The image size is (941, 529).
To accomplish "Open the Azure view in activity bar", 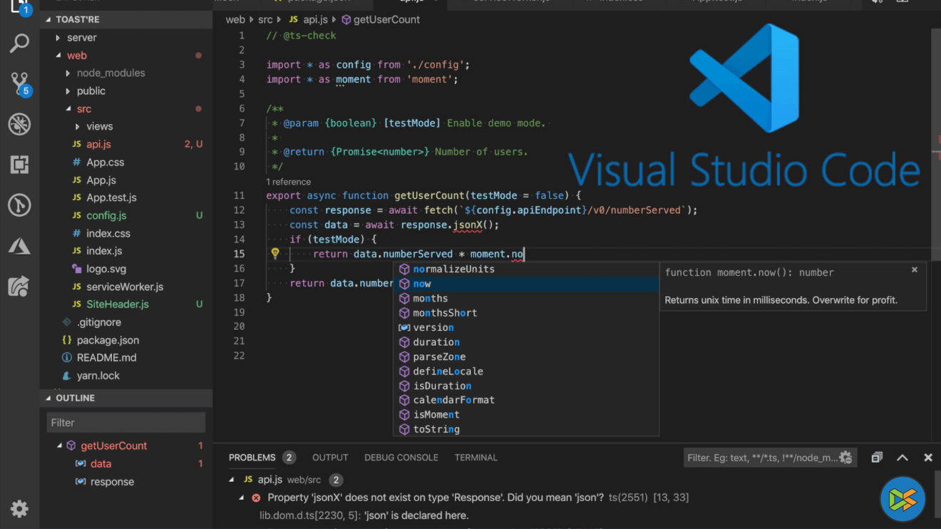I will [19, 247].
